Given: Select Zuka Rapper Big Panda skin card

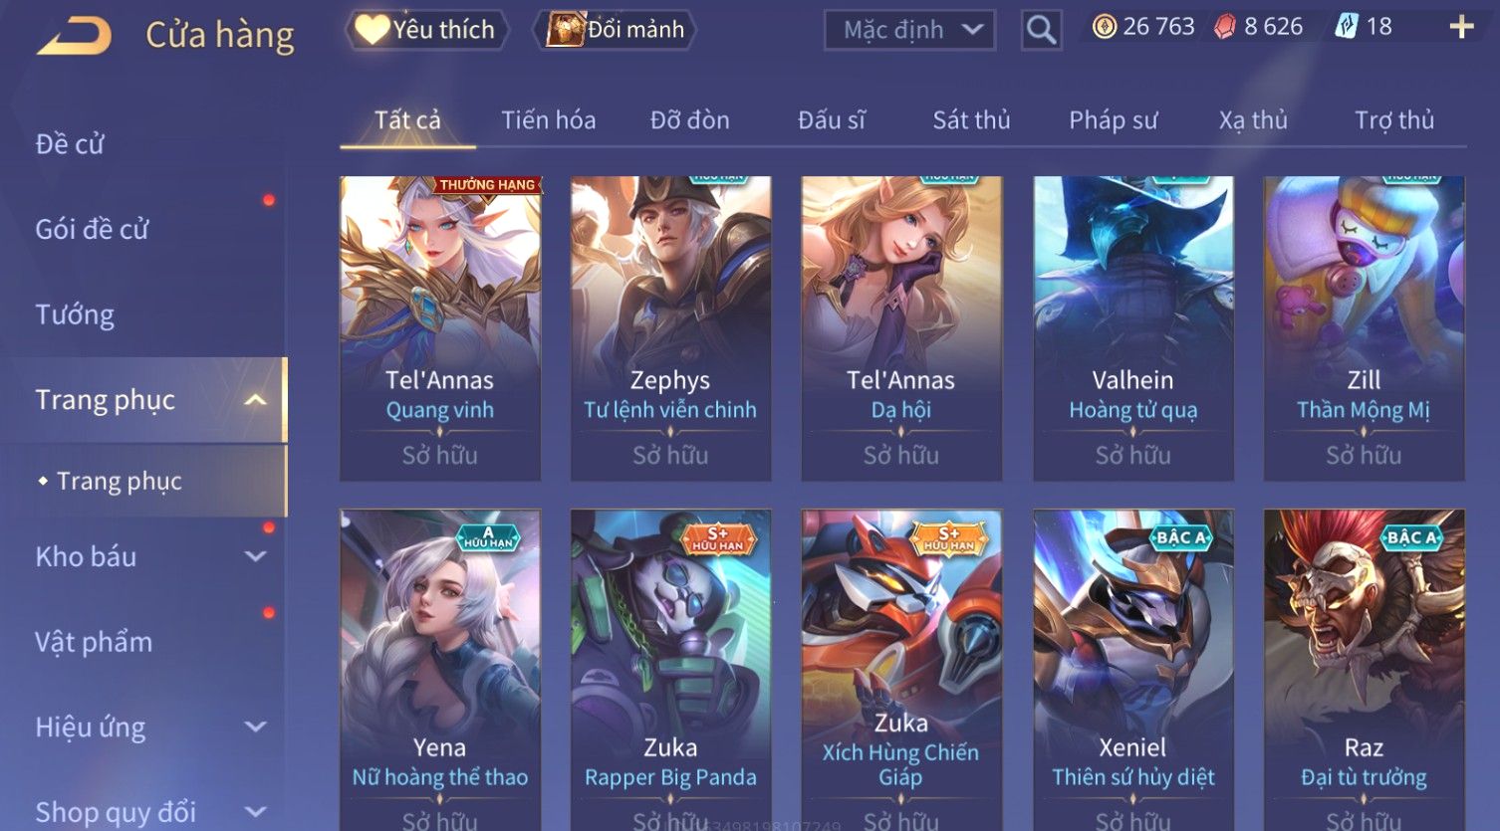Looking at the screenshot, I should click(670, 670).
